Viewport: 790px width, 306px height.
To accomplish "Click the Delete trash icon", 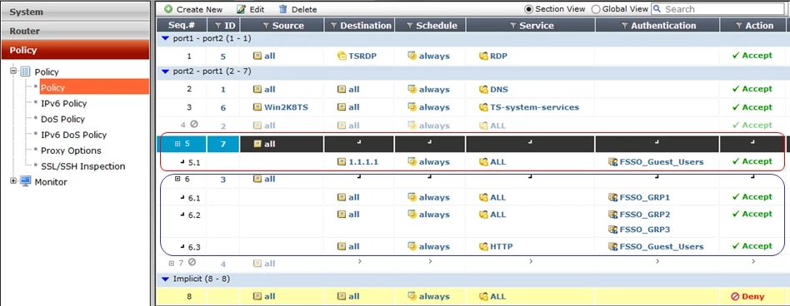I will coord(283,9).
